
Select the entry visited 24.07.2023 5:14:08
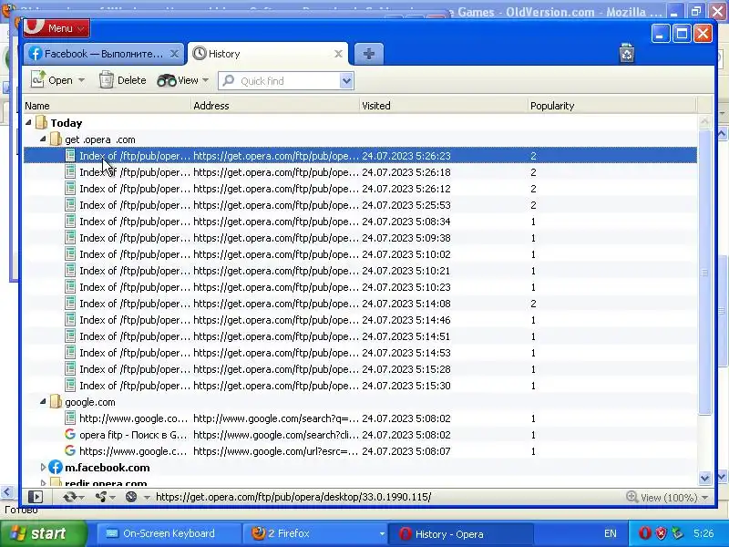coord(360,304)
